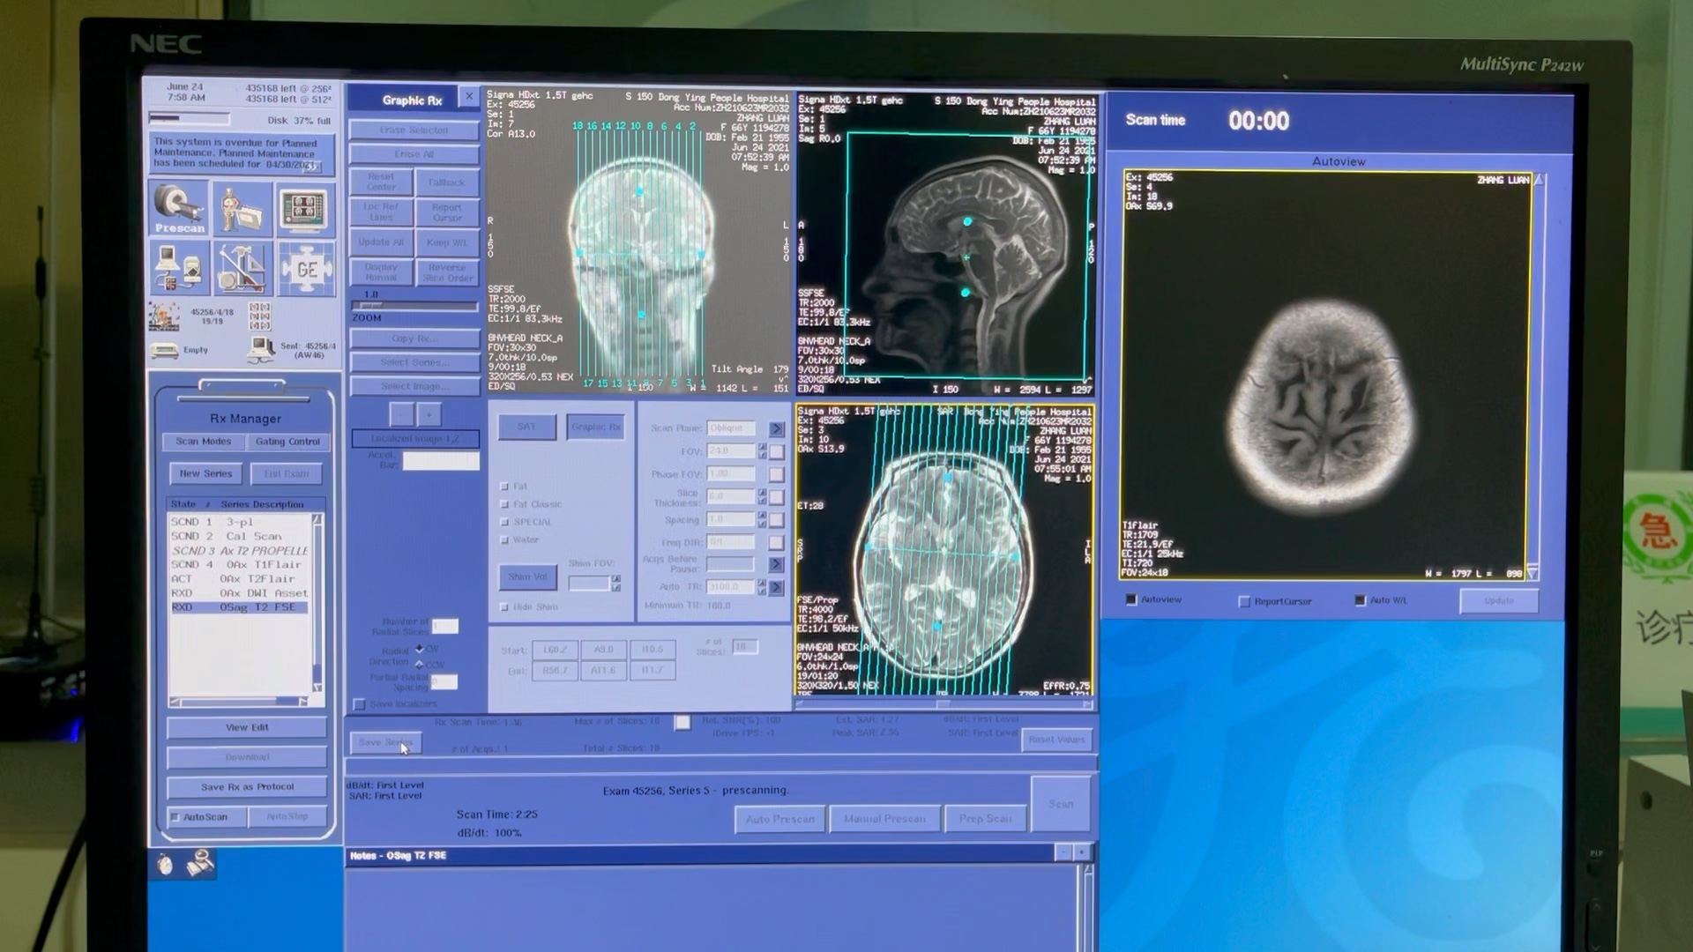
Task: Toggle the Auto W/L checkbox
Action: click(x=1360, y=600)
